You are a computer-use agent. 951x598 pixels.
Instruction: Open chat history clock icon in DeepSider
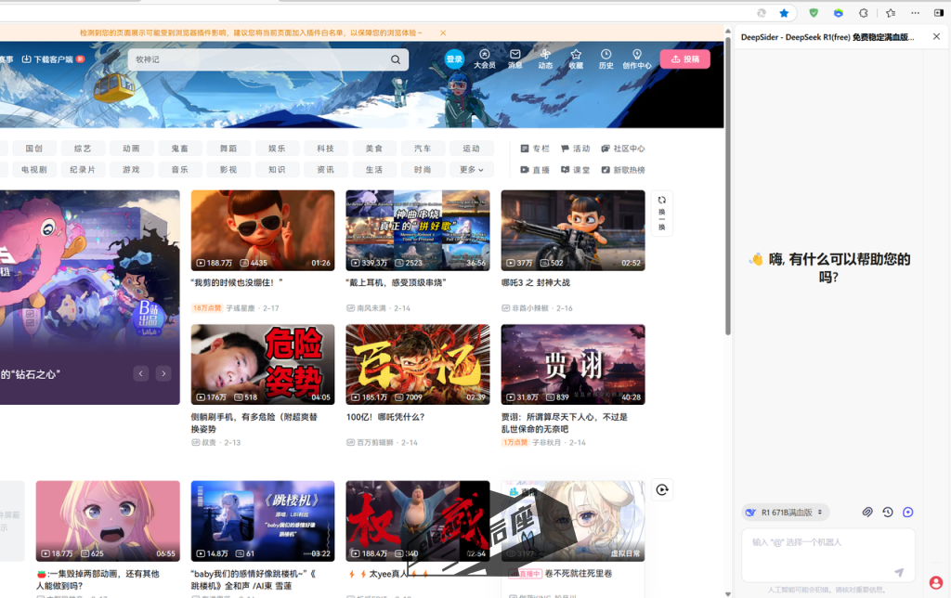pos(888,512)
